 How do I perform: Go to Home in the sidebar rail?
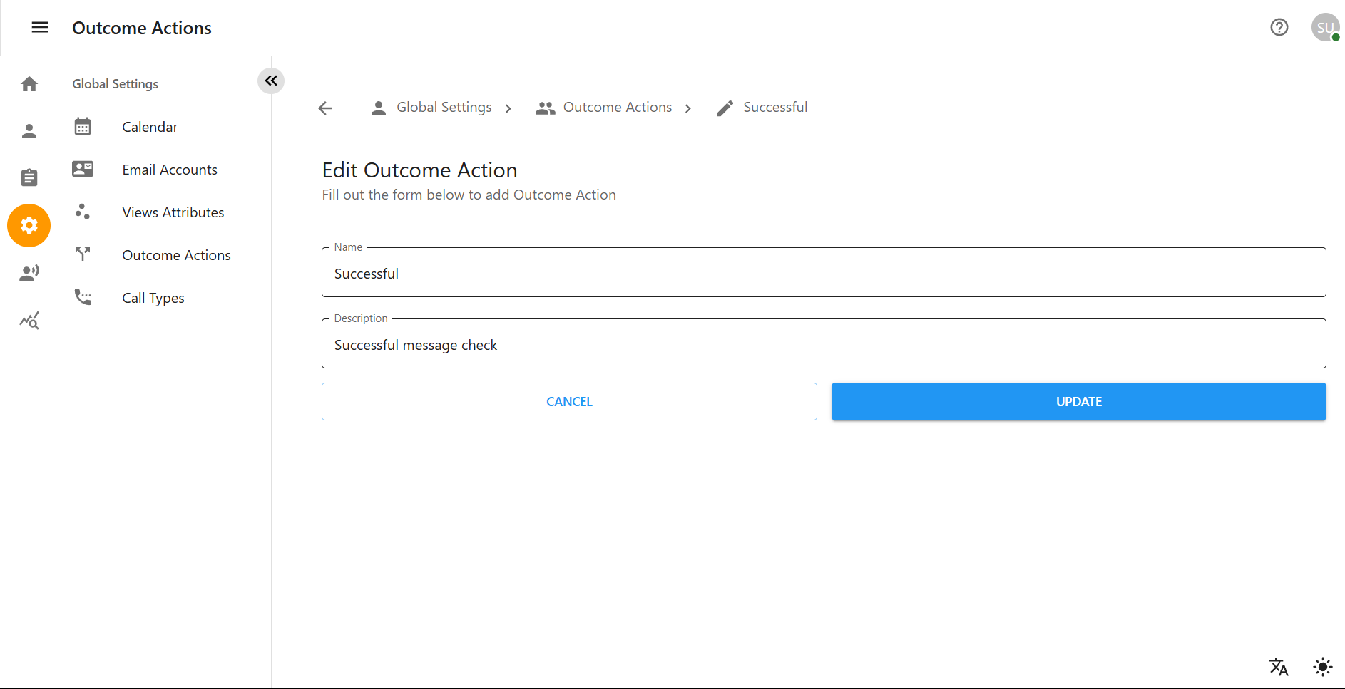click(29, 84)
